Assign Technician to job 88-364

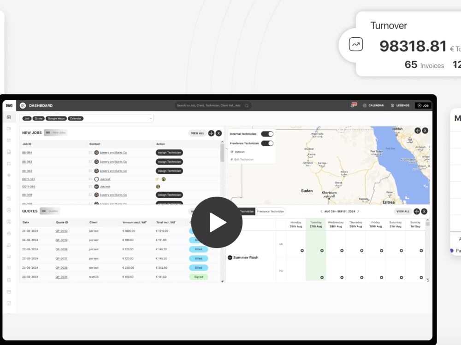(x=169, y=153)
